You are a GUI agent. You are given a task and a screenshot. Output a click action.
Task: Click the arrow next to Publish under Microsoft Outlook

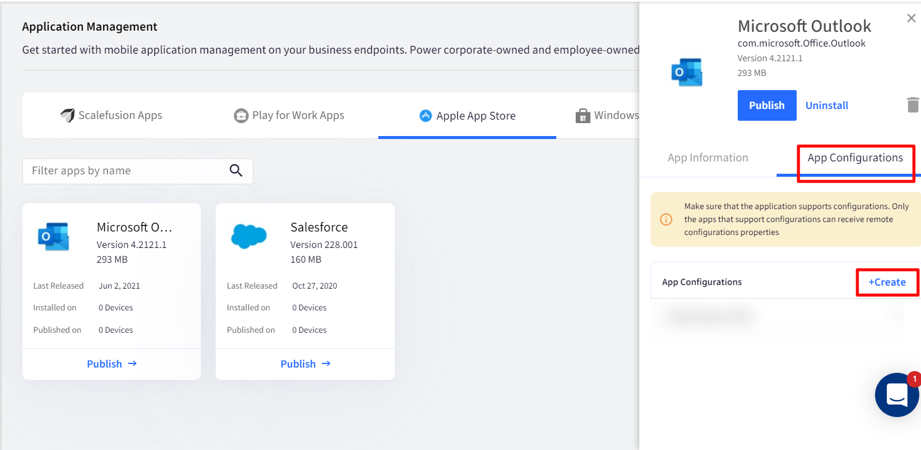pyautogui.click(x=133, y=363)
